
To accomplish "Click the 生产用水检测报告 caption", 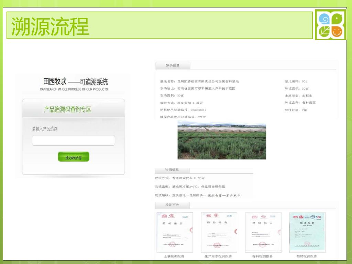I will 218,256.
